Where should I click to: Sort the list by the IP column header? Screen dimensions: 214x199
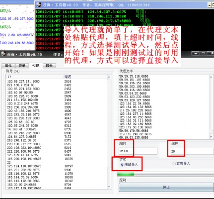pos(35,77)
